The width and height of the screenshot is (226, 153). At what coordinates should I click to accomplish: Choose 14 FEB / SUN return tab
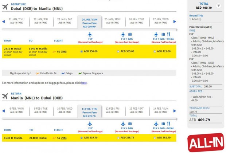coord(160,110)
